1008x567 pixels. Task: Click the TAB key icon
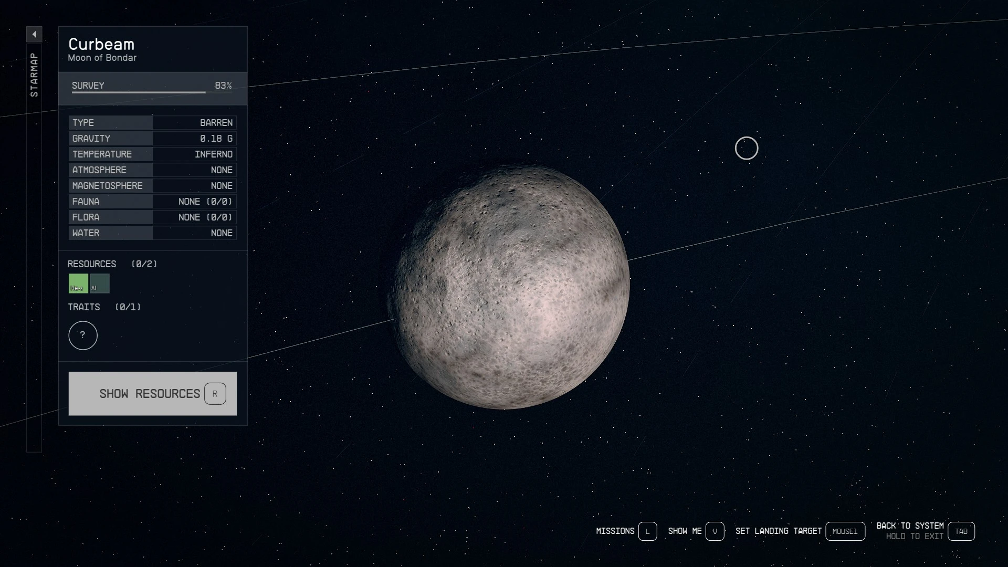click(961, 531)
